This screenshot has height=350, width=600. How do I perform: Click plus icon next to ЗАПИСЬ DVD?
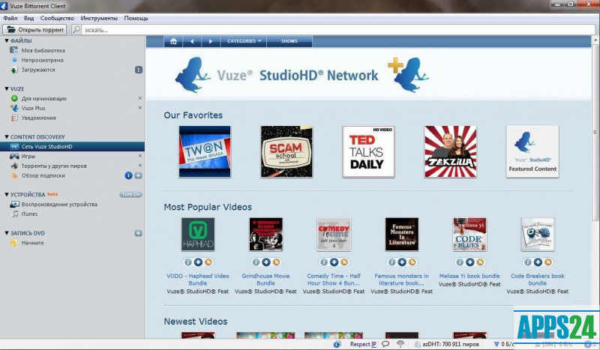(139, 233)
